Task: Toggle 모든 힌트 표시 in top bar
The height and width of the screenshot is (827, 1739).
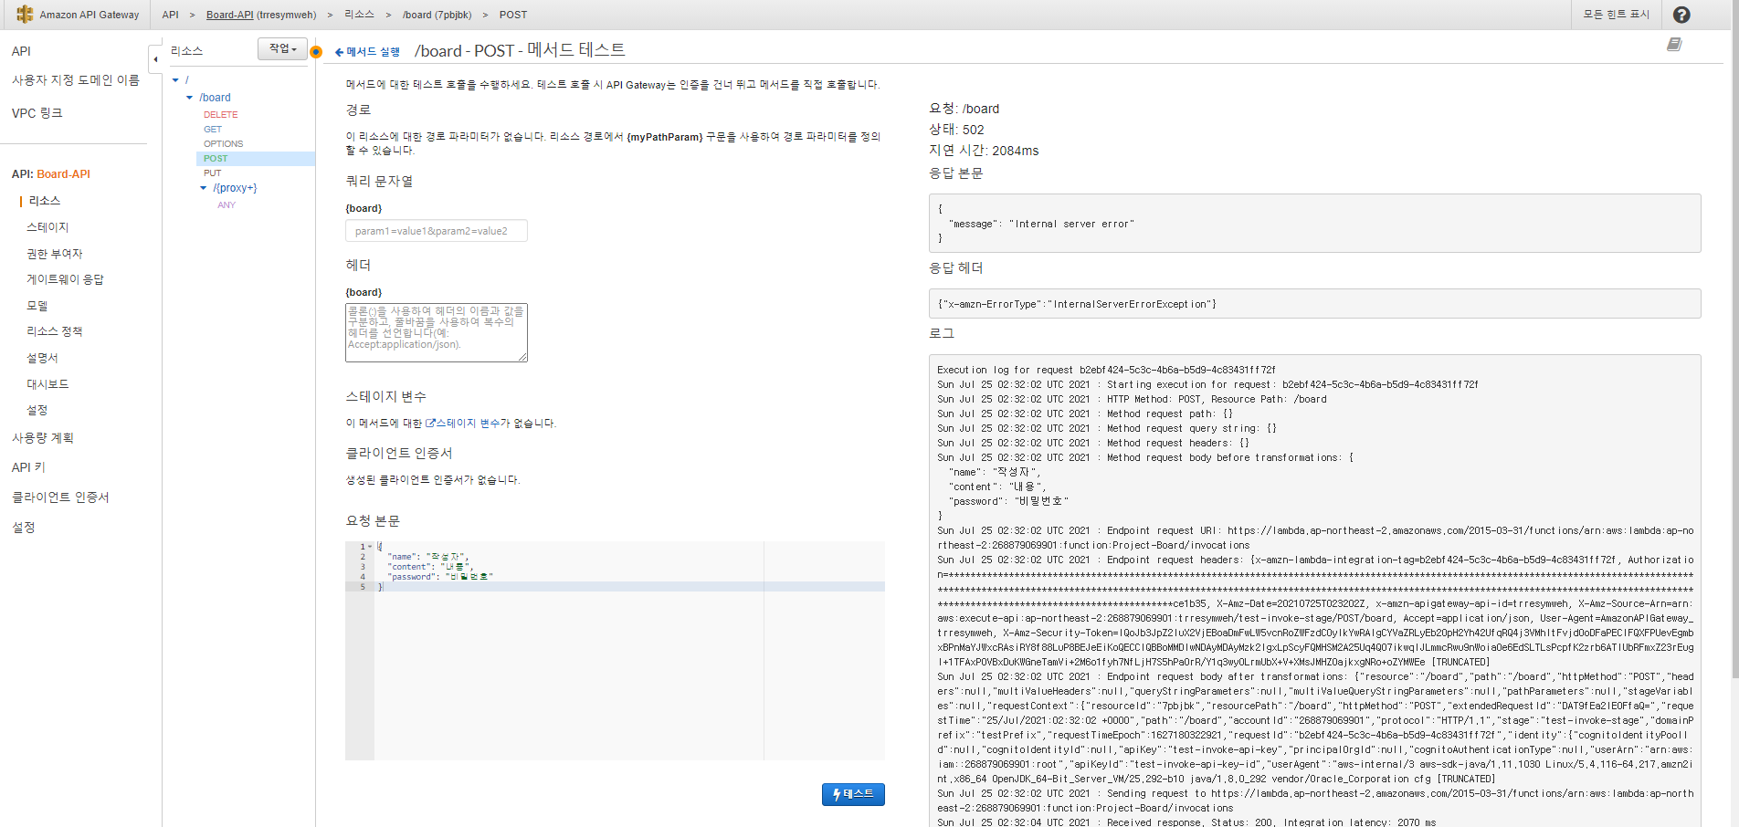Action: point(1616,15)
